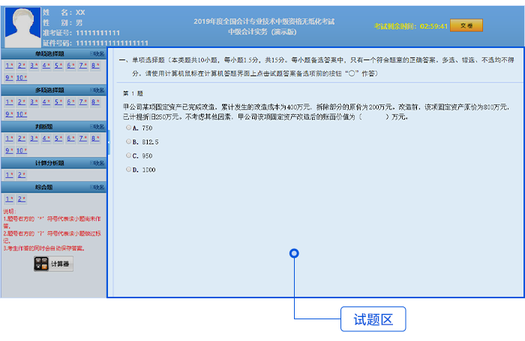Open question 3 in 判断题
Screen dimensions: 525x341
33,138
